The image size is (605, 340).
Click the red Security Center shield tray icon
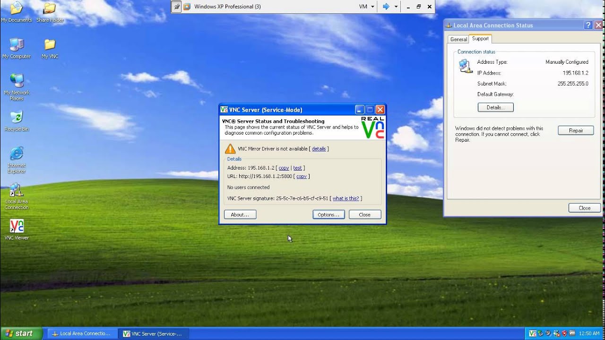click(564, 333)
